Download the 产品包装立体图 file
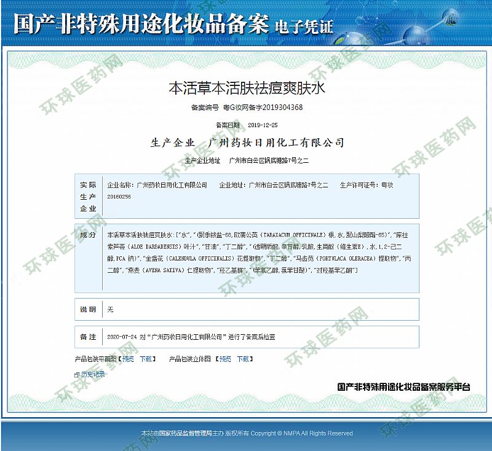492x451 pixels. pyautogui.click(x=244, y=359)
